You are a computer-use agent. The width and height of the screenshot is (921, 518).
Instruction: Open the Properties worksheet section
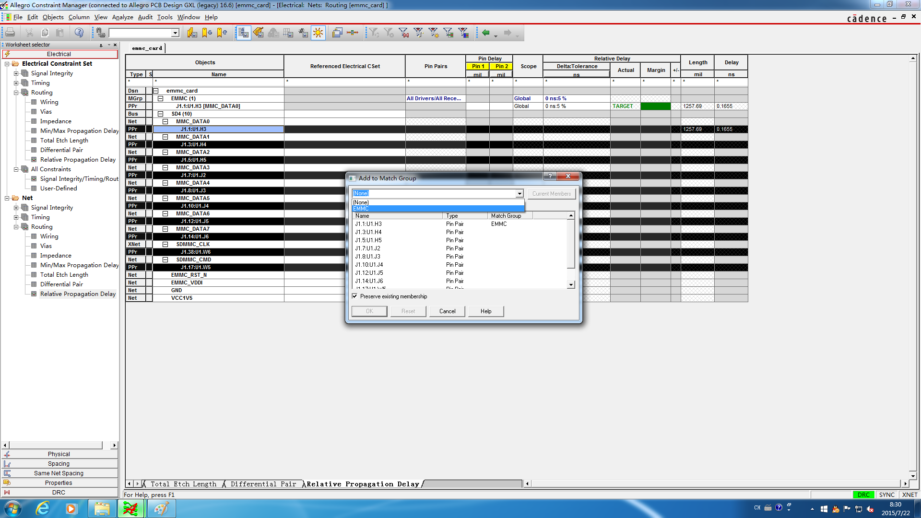click(59, 483)
